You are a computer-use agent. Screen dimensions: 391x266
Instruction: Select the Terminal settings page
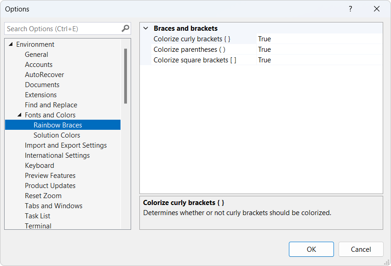pos(38,226)
